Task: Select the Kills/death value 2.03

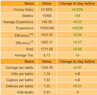Action: point(47,92)
